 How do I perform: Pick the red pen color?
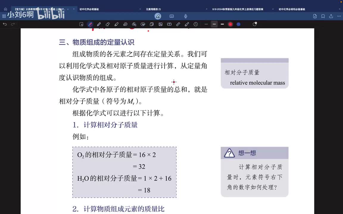[230, 24]
